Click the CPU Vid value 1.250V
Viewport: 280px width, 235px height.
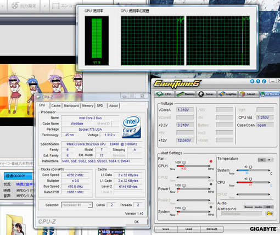[265, 117]
